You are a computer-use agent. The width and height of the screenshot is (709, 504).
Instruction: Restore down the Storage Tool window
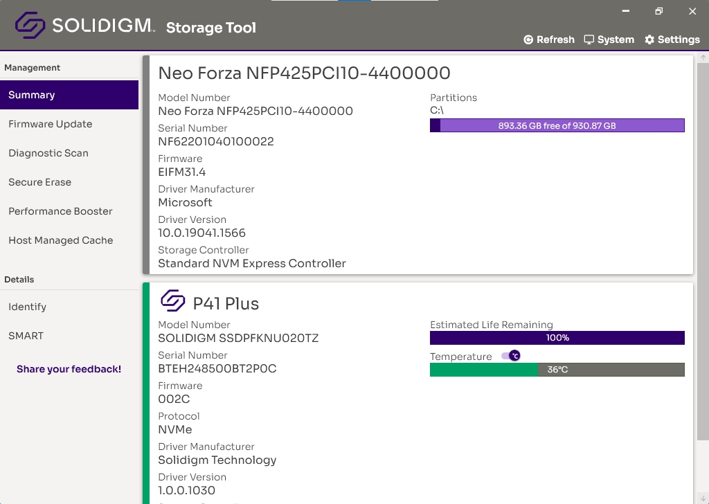[659, 11]
